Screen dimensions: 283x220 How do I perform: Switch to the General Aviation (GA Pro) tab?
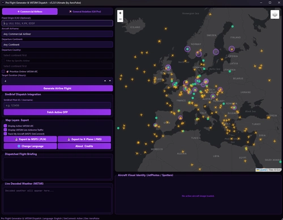pos(85,11)
